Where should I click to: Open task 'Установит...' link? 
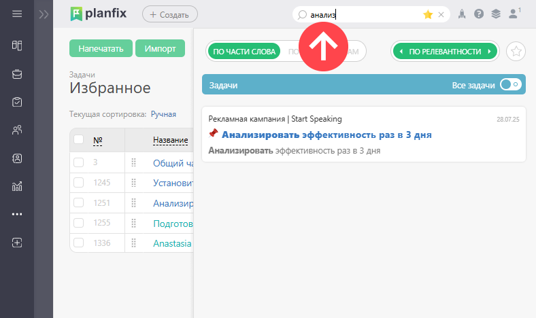click(173, 183)
